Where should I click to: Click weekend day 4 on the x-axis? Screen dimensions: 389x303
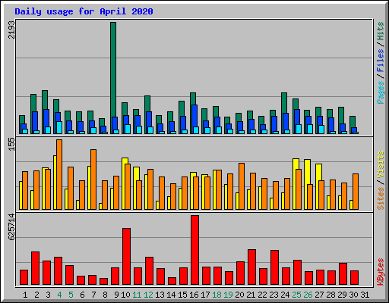59,295
